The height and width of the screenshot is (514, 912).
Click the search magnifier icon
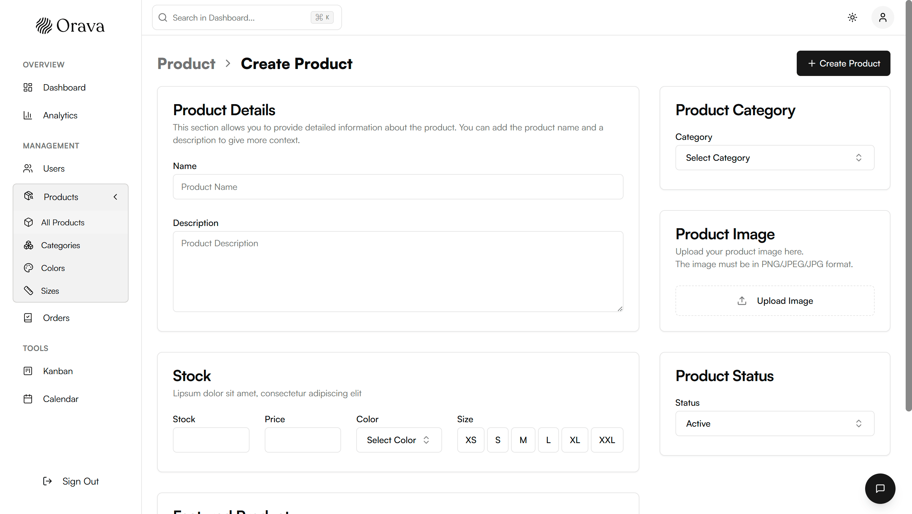[x=162, y=17]
